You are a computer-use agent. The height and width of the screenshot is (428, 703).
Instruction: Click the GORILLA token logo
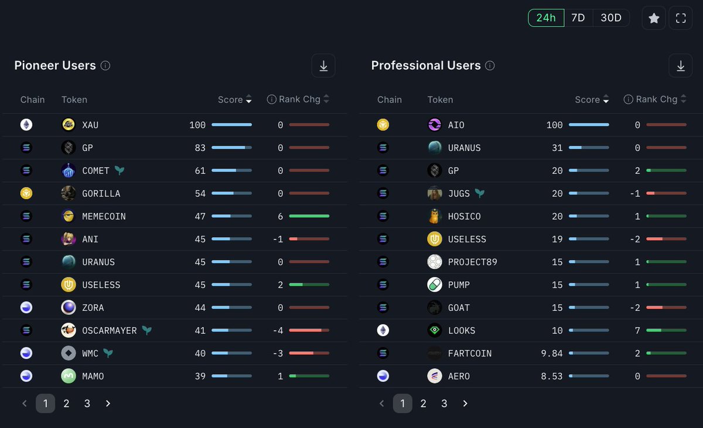coord(69,193)
